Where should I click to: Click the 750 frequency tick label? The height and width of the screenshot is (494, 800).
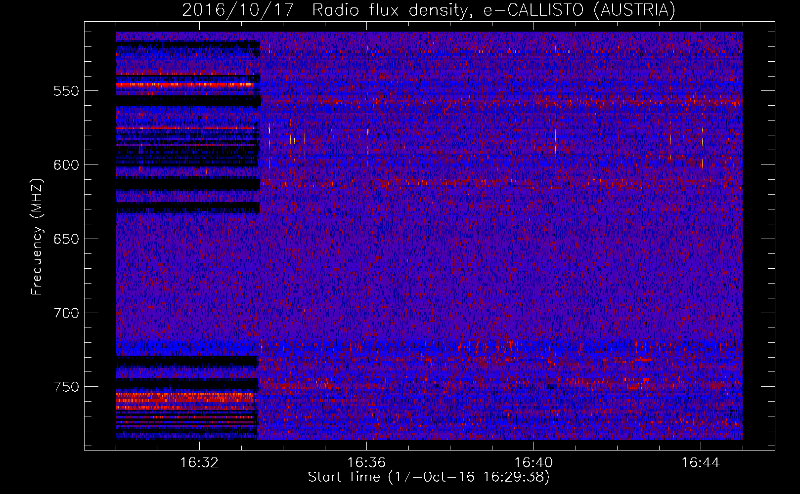(66, 387)
